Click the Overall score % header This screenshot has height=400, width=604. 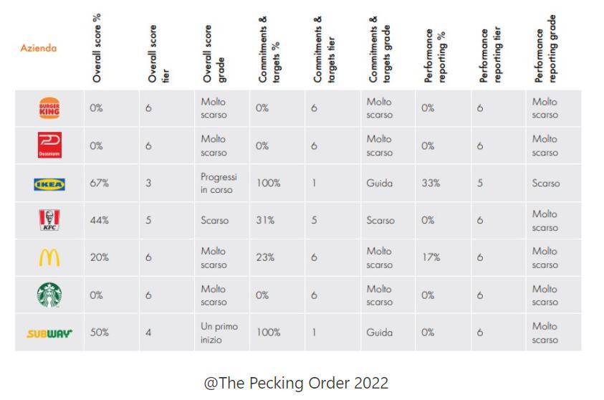pos(97,47)
